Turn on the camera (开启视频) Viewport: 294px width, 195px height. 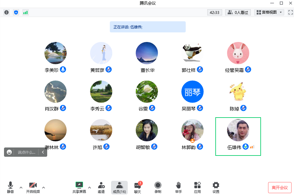(33, 187)
